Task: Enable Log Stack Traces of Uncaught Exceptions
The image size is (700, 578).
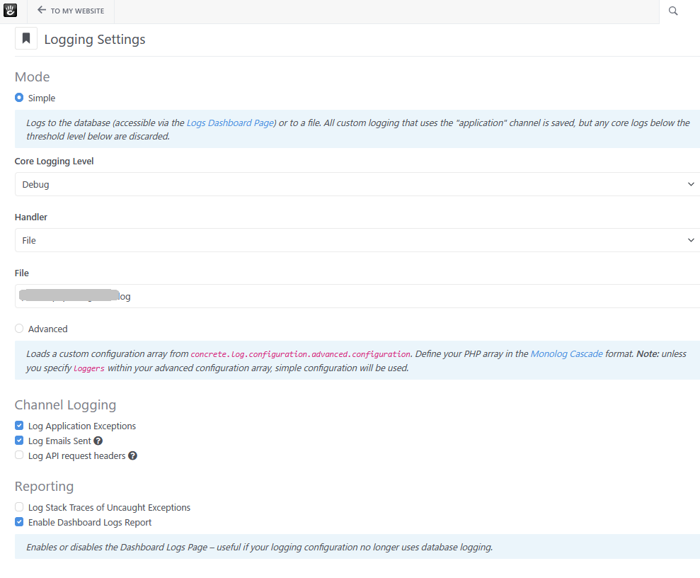Action: [x=19, y=507]
